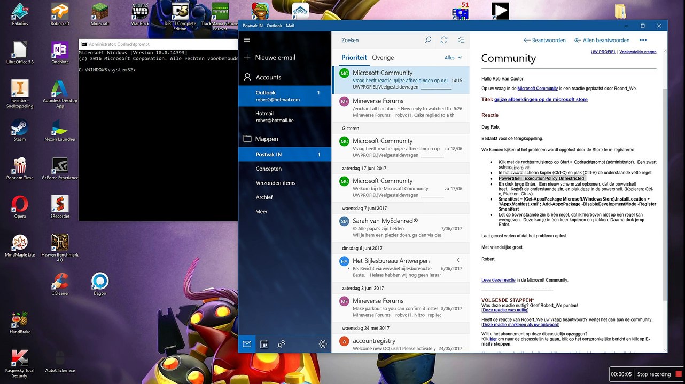Open the Autodesk Desktop App icon
The width and height of the screenshot is (685, 384).
coord(60,94)
